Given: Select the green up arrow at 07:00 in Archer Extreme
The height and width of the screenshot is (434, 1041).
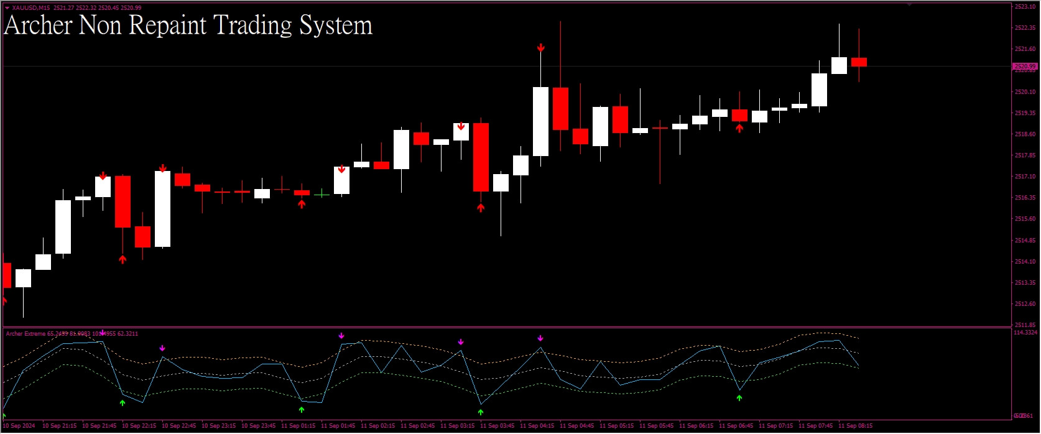Looking at the screenshot, I should 739,398.
